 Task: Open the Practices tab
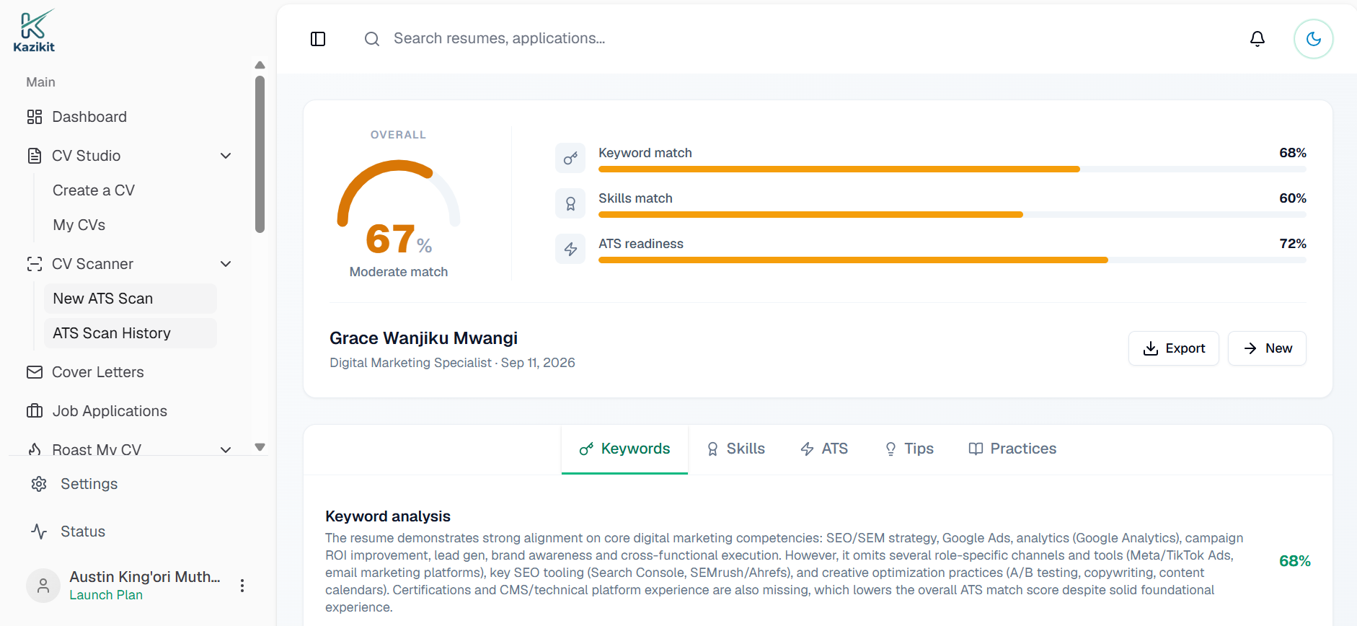pyautogui.click(x=1012, y=449)
